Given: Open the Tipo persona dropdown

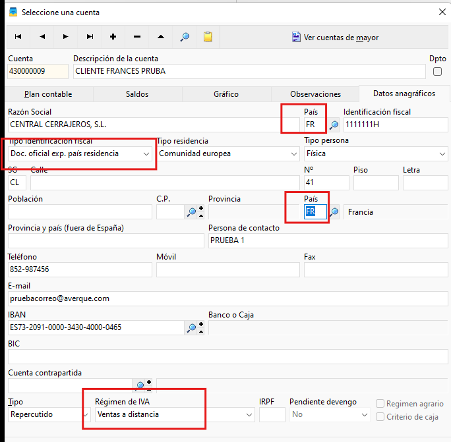Looking at the screenshot, I should 376,153.
